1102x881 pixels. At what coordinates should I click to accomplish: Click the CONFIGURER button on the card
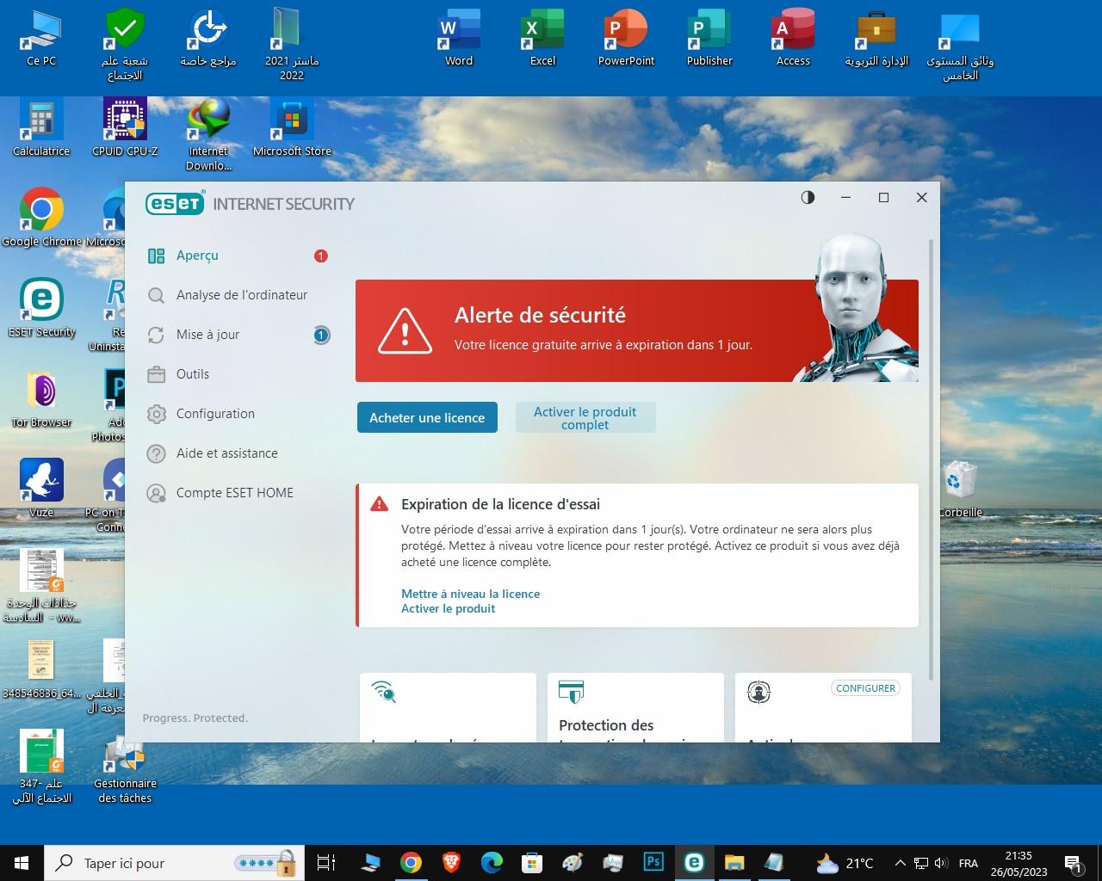(865, 688)
